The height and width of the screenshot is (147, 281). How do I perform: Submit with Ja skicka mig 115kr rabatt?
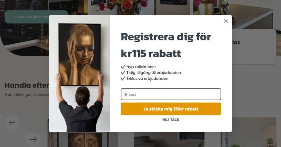(171, 109)
